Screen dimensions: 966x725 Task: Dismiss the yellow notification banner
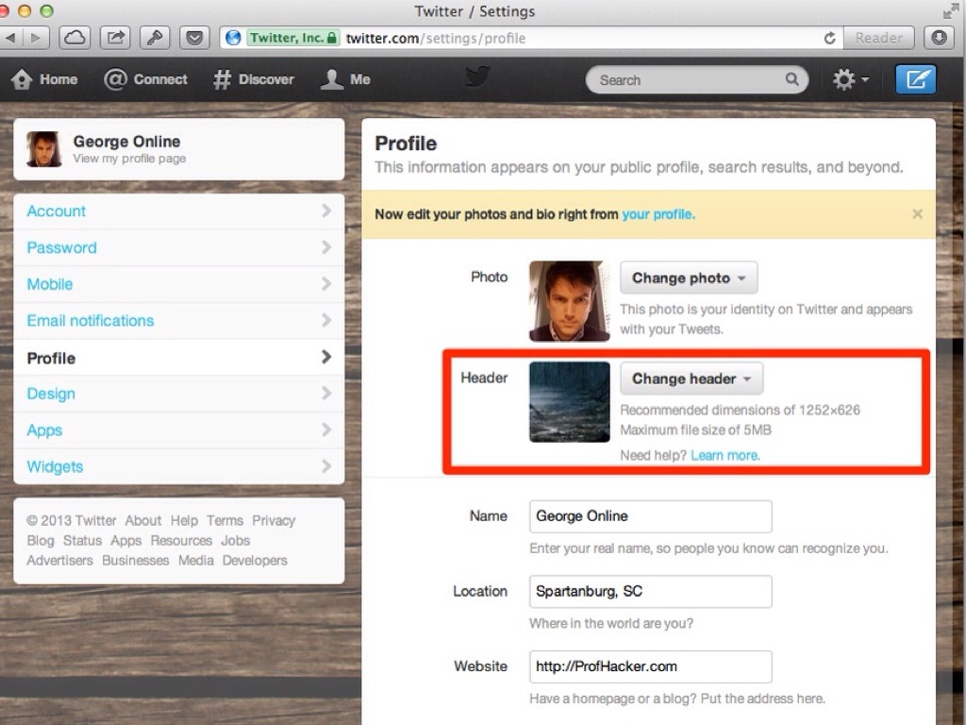917,214
